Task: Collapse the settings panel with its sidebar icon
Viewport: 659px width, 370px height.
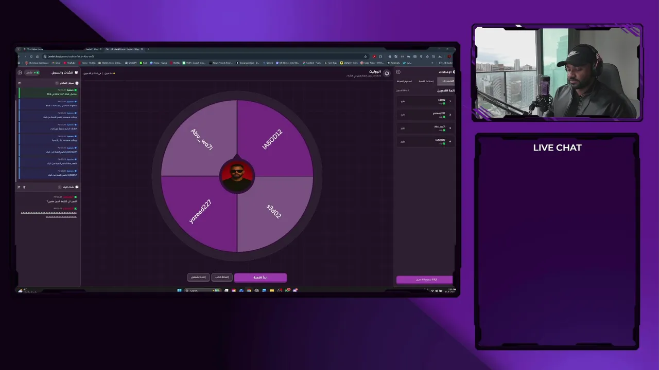Action: click(x=398, y=72)
